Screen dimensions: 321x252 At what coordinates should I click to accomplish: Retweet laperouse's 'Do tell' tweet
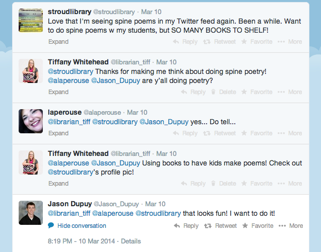pos(219,133)
